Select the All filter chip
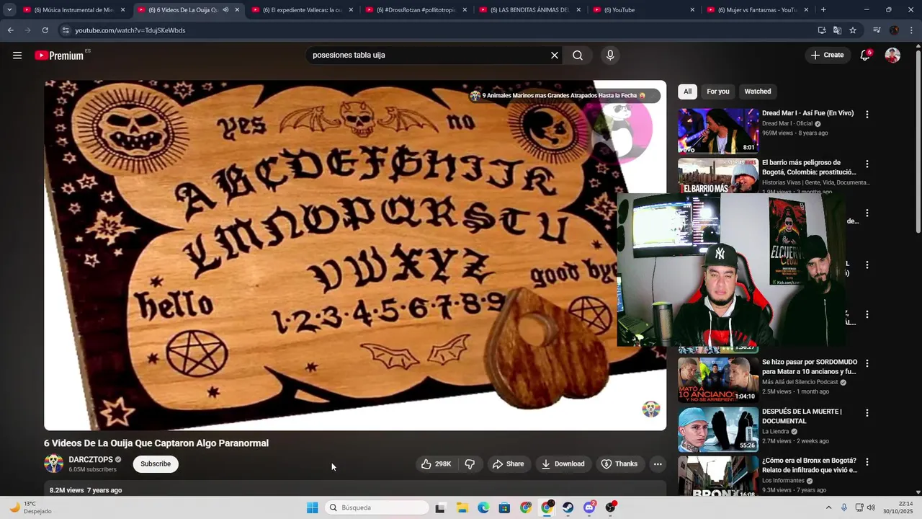The image size is (922, 519). [687, 92]
